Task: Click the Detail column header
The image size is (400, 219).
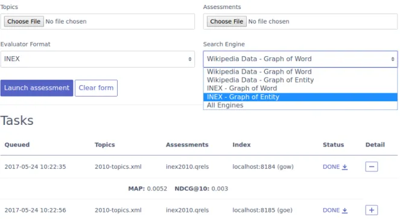Action: coord(375,145)
